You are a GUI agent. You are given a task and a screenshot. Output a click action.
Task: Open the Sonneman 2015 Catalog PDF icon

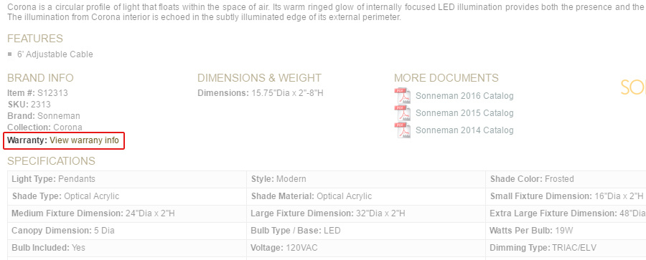[x=402, y=113]
